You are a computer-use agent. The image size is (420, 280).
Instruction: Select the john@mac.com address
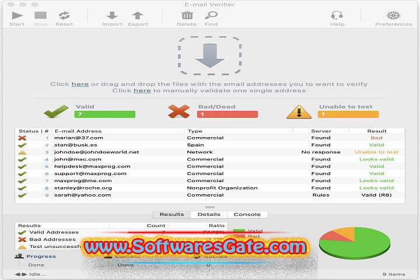pos(78,159)
